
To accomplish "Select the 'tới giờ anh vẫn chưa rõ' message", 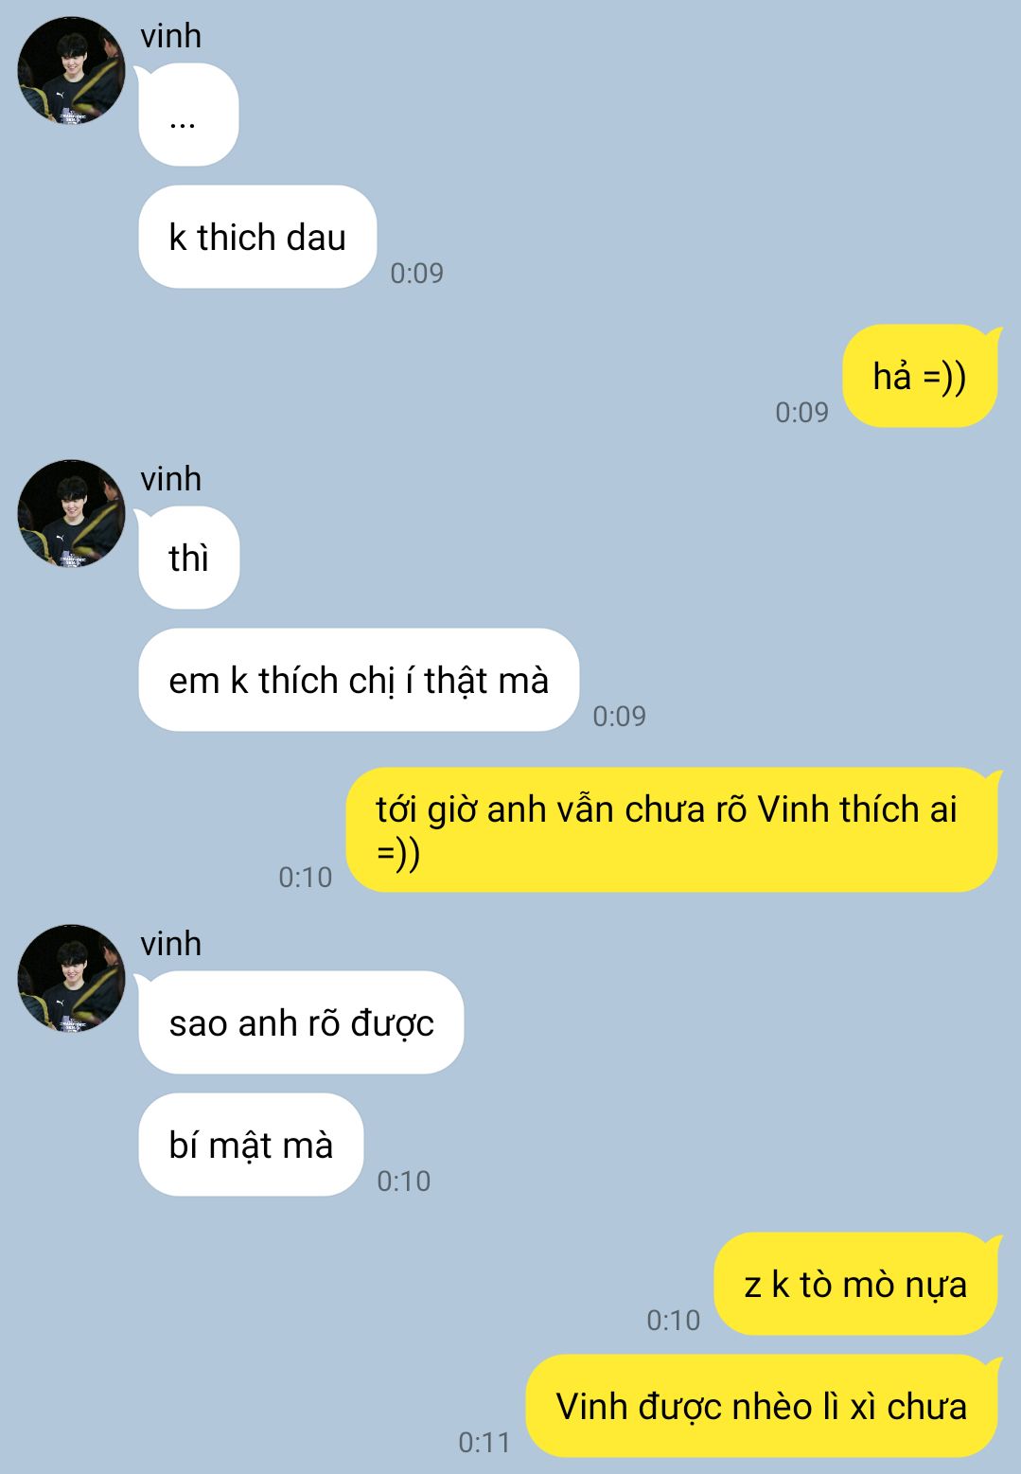I will click(x=673, y=830).
